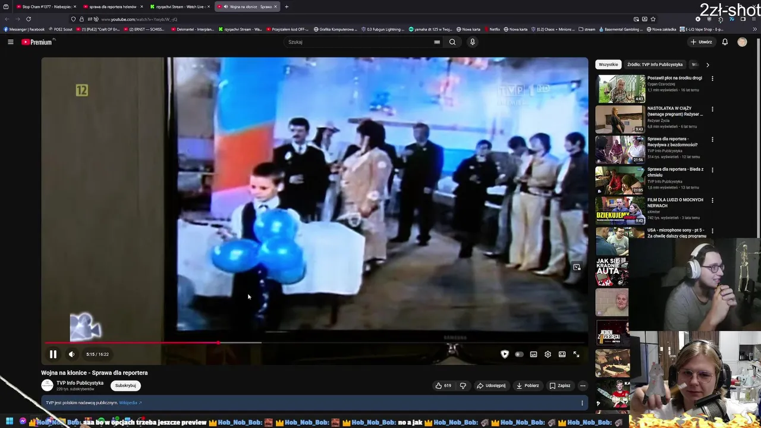
Task: Select 'Źródło: TVP Info Publicystyka' chip
Action: click(x=655, y=64)
